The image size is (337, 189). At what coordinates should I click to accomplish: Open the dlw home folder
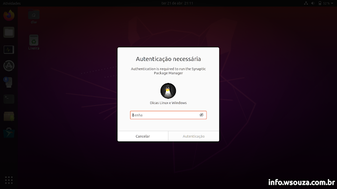(34, 17)
